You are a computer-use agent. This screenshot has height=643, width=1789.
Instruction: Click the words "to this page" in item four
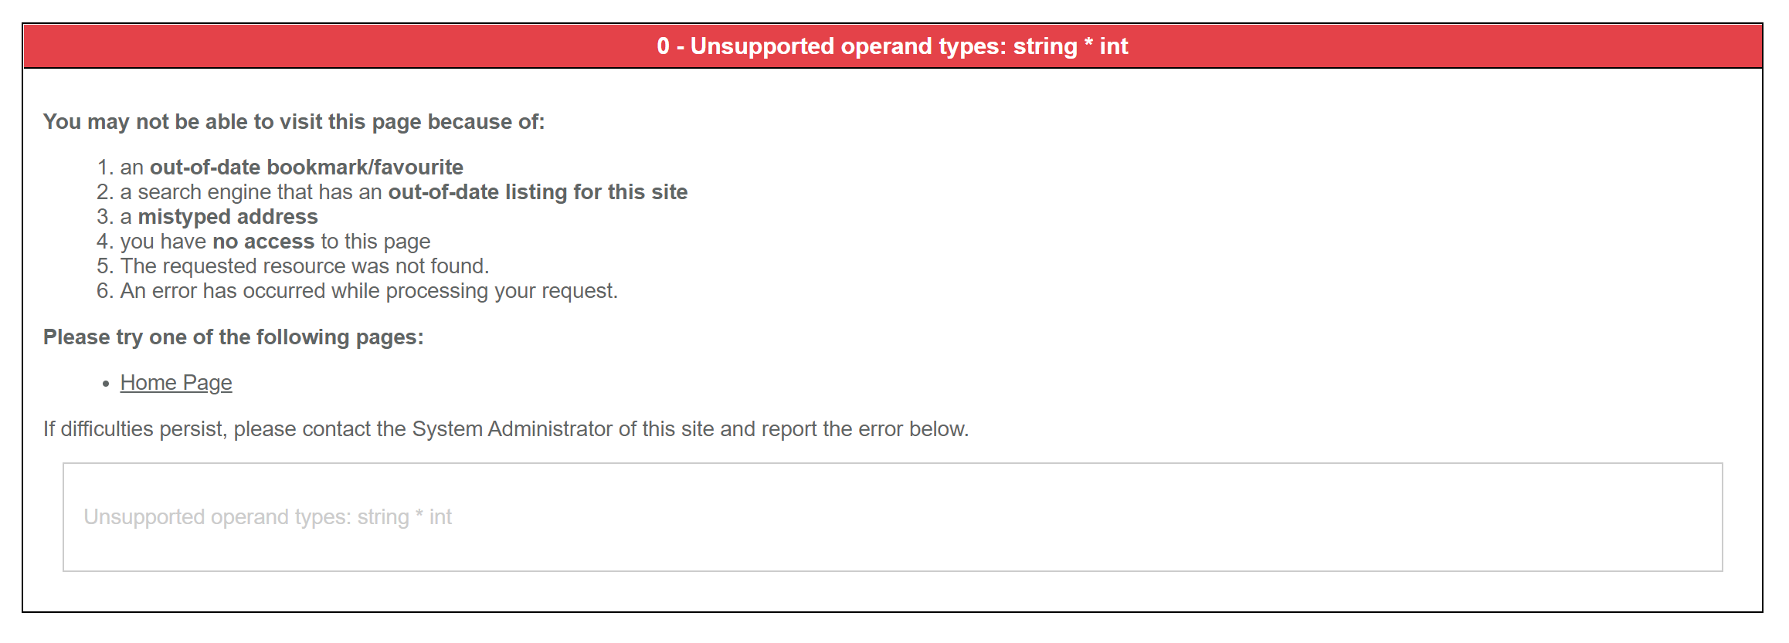(375, 242)
